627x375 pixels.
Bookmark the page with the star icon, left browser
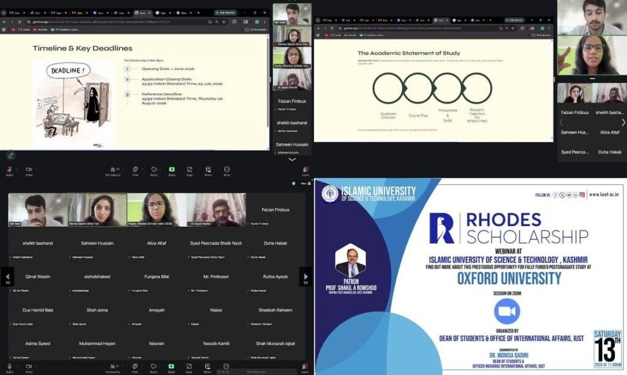223,21
